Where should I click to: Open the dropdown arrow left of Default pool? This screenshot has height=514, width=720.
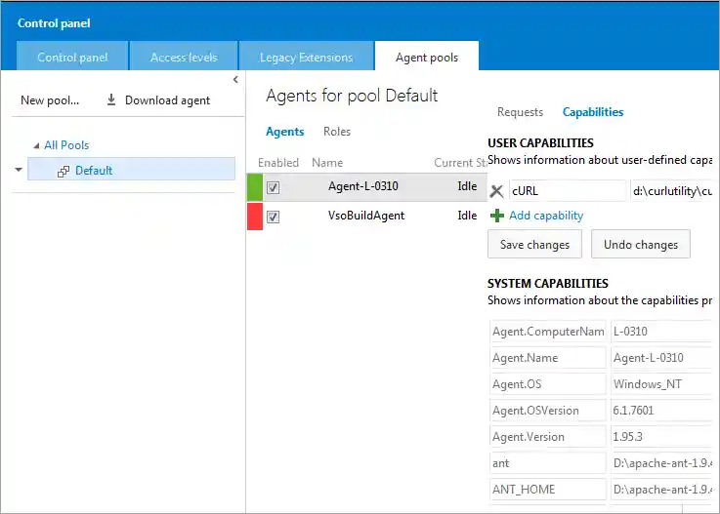18,170
